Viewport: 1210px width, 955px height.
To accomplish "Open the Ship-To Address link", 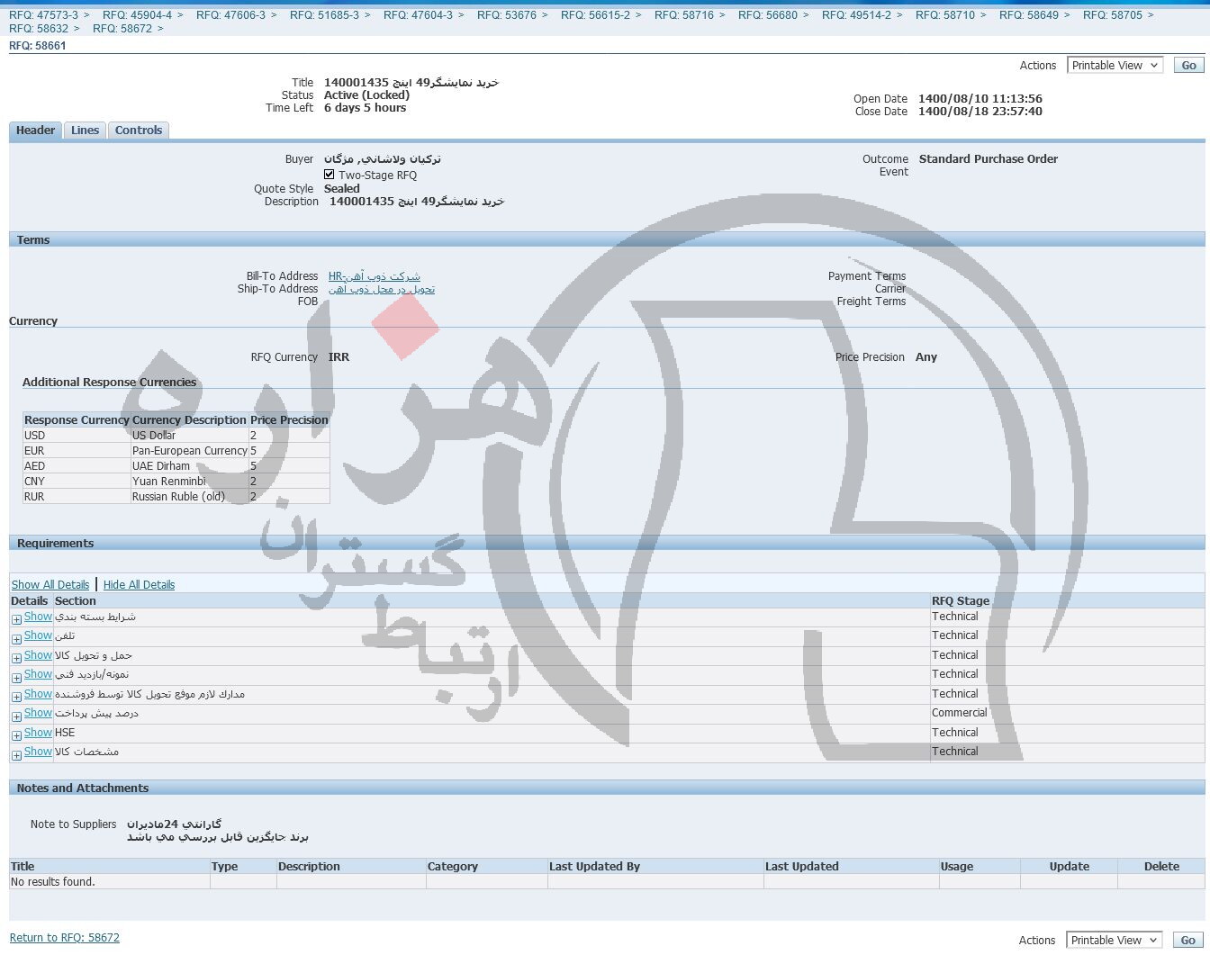I will click(381, 289).
